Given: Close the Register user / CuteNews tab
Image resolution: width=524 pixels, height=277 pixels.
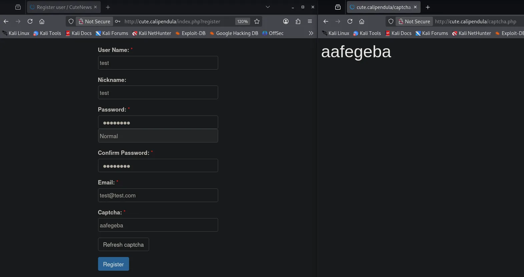Looking at the screenshot, I should tap(95, 7).
